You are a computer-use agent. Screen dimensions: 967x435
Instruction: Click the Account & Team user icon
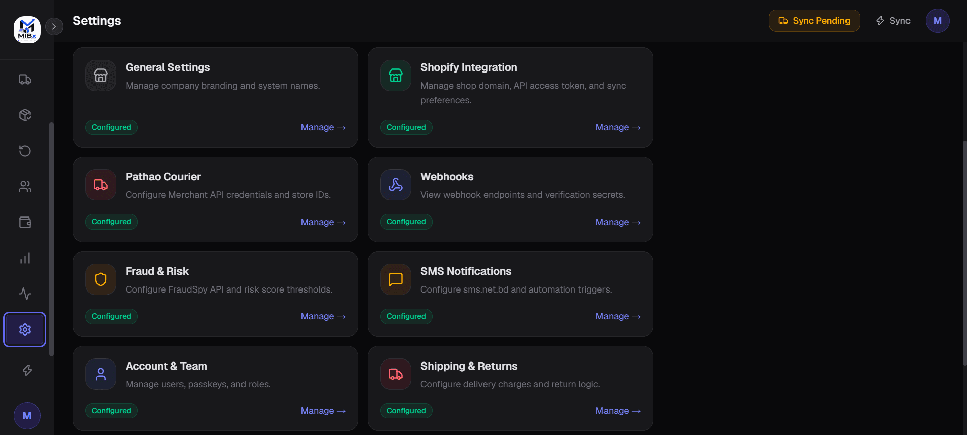(101, 374)
